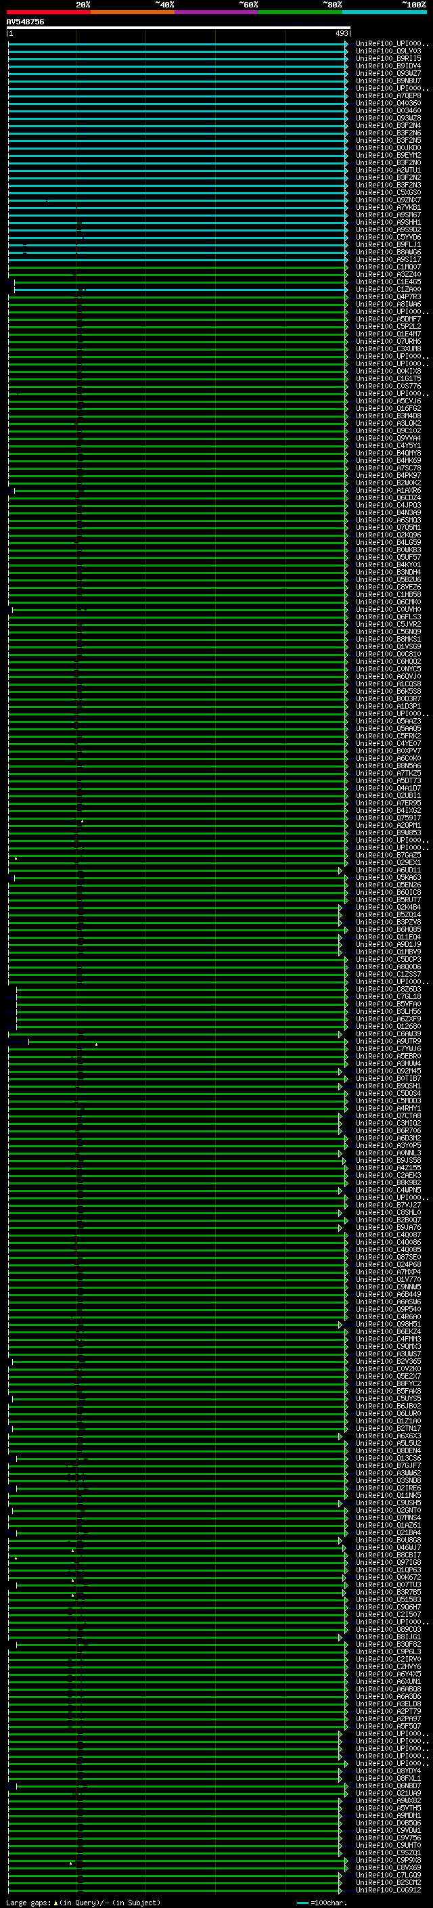Click label UniRef100_A9SM67
Viewport: 433px width, 1908px height.
click(x=388, y=215)
